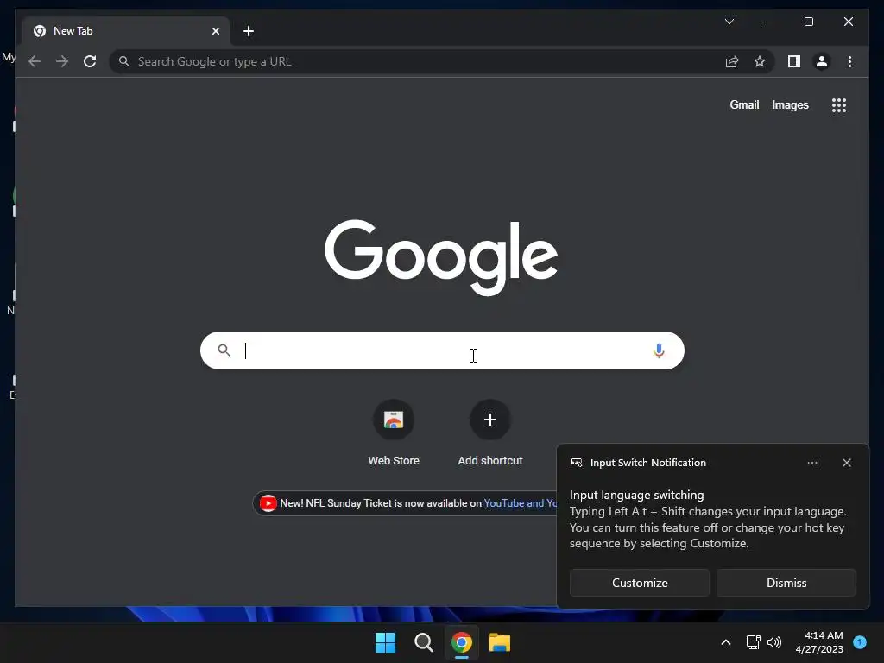This screenshot has height=663, width=884.
Task: Select the New Tab tab
Action: point(126,31)
